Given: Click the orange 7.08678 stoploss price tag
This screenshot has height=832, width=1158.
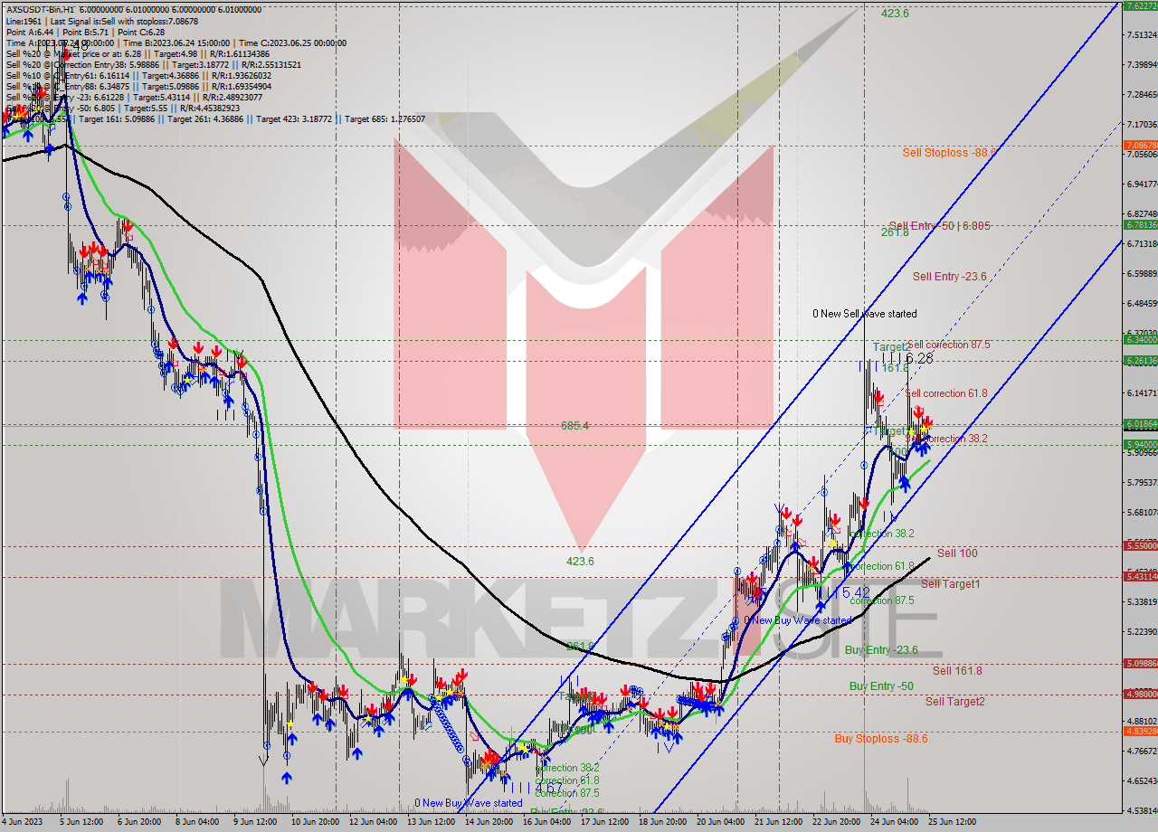Looking at the screenshot, I should pyautogui.click(x=1139, y=145).
